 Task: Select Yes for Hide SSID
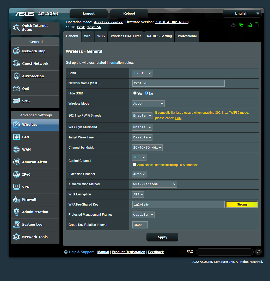135,93
